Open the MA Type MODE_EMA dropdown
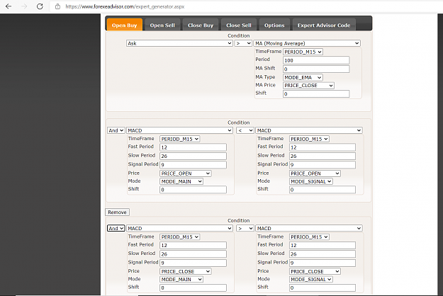This screenshot has height=296, width=443. tap(303, 77)
